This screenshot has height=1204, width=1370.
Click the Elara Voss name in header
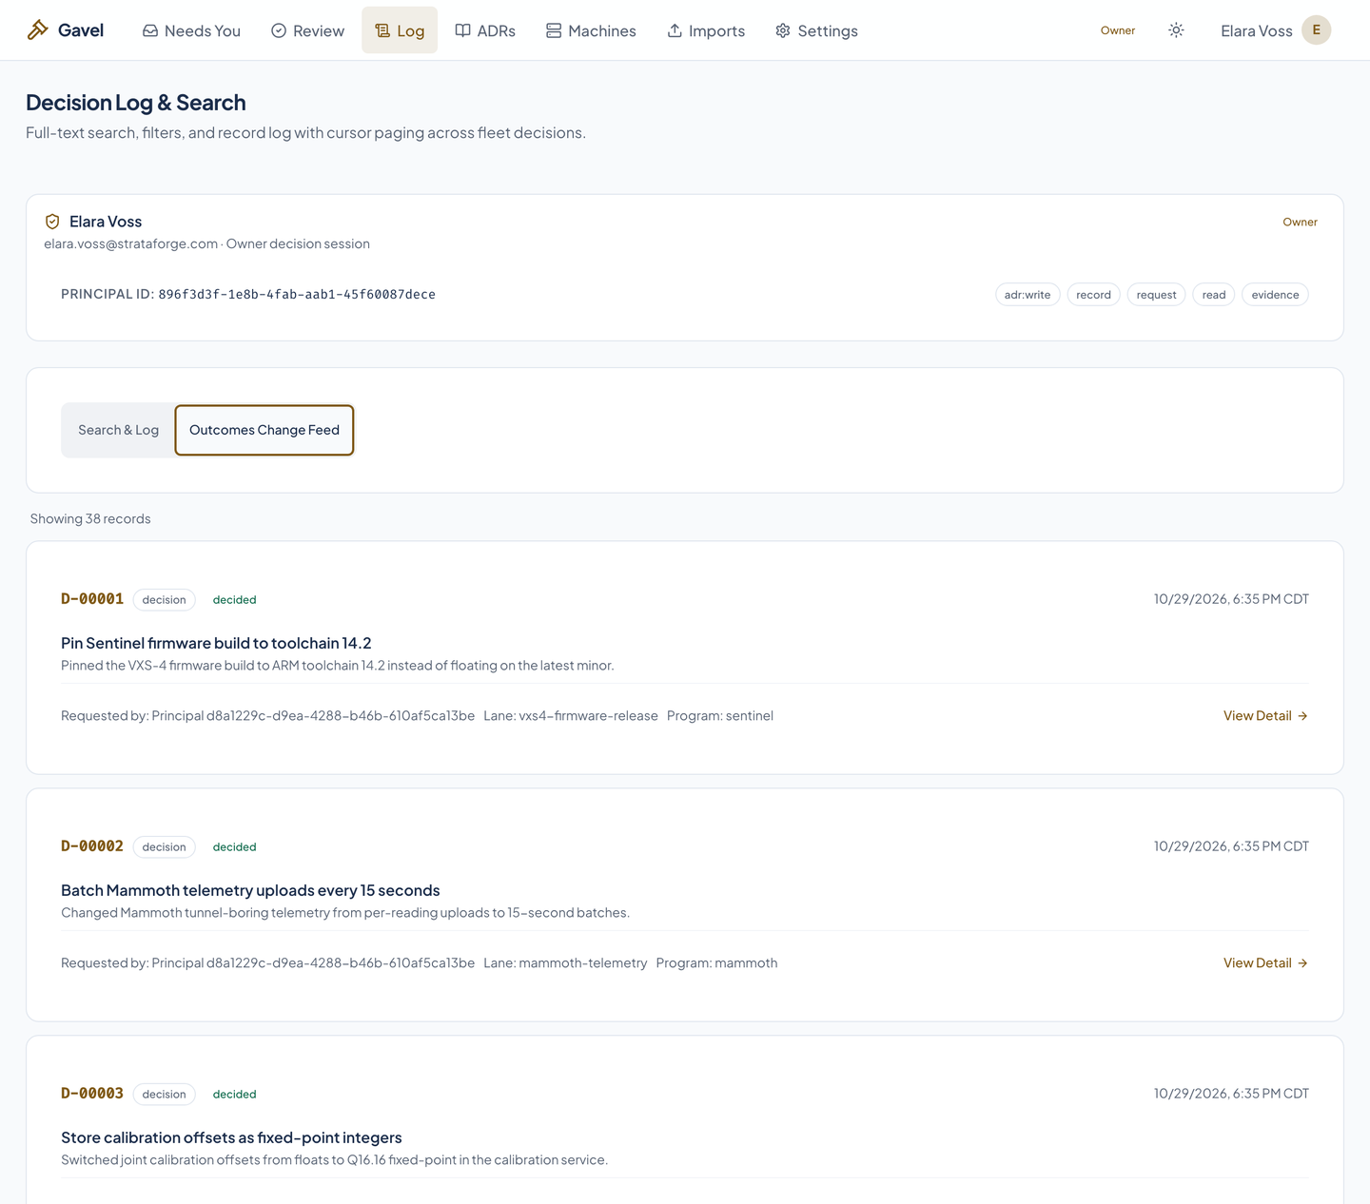[1256, 30]
